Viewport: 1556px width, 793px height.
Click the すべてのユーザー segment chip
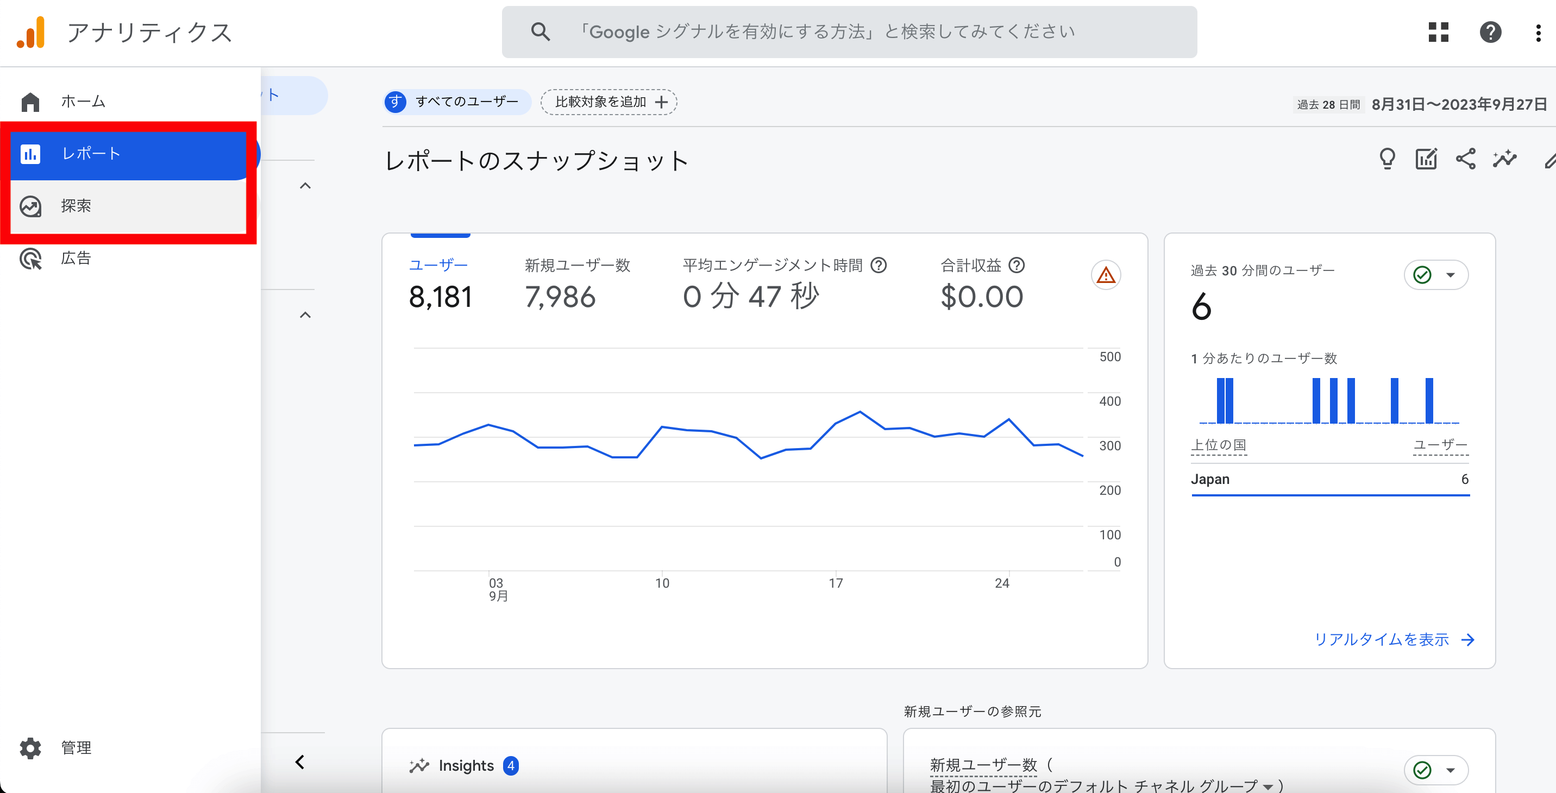pos(457,102)
